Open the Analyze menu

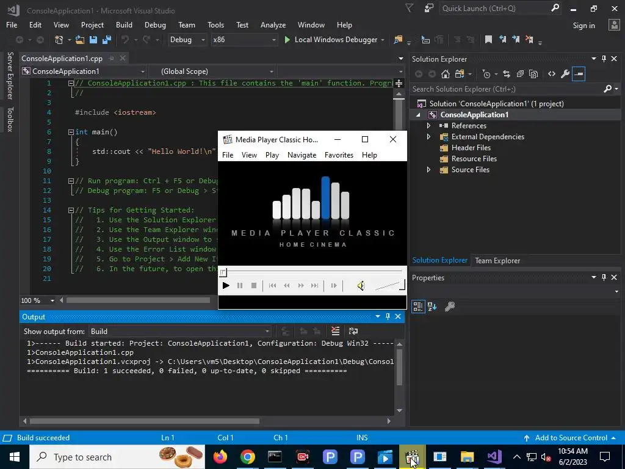[273, 24]
